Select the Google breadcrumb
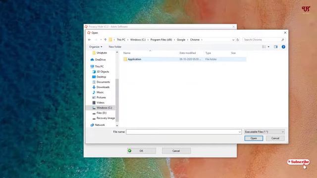Viewport: 317px width, 178px height. (181, 40)
